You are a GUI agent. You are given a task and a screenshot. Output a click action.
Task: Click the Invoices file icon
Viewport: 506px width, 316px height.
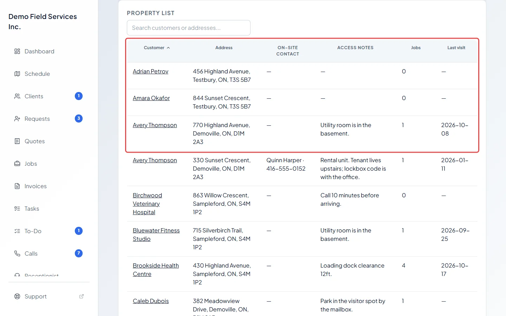tap(17, 186)
